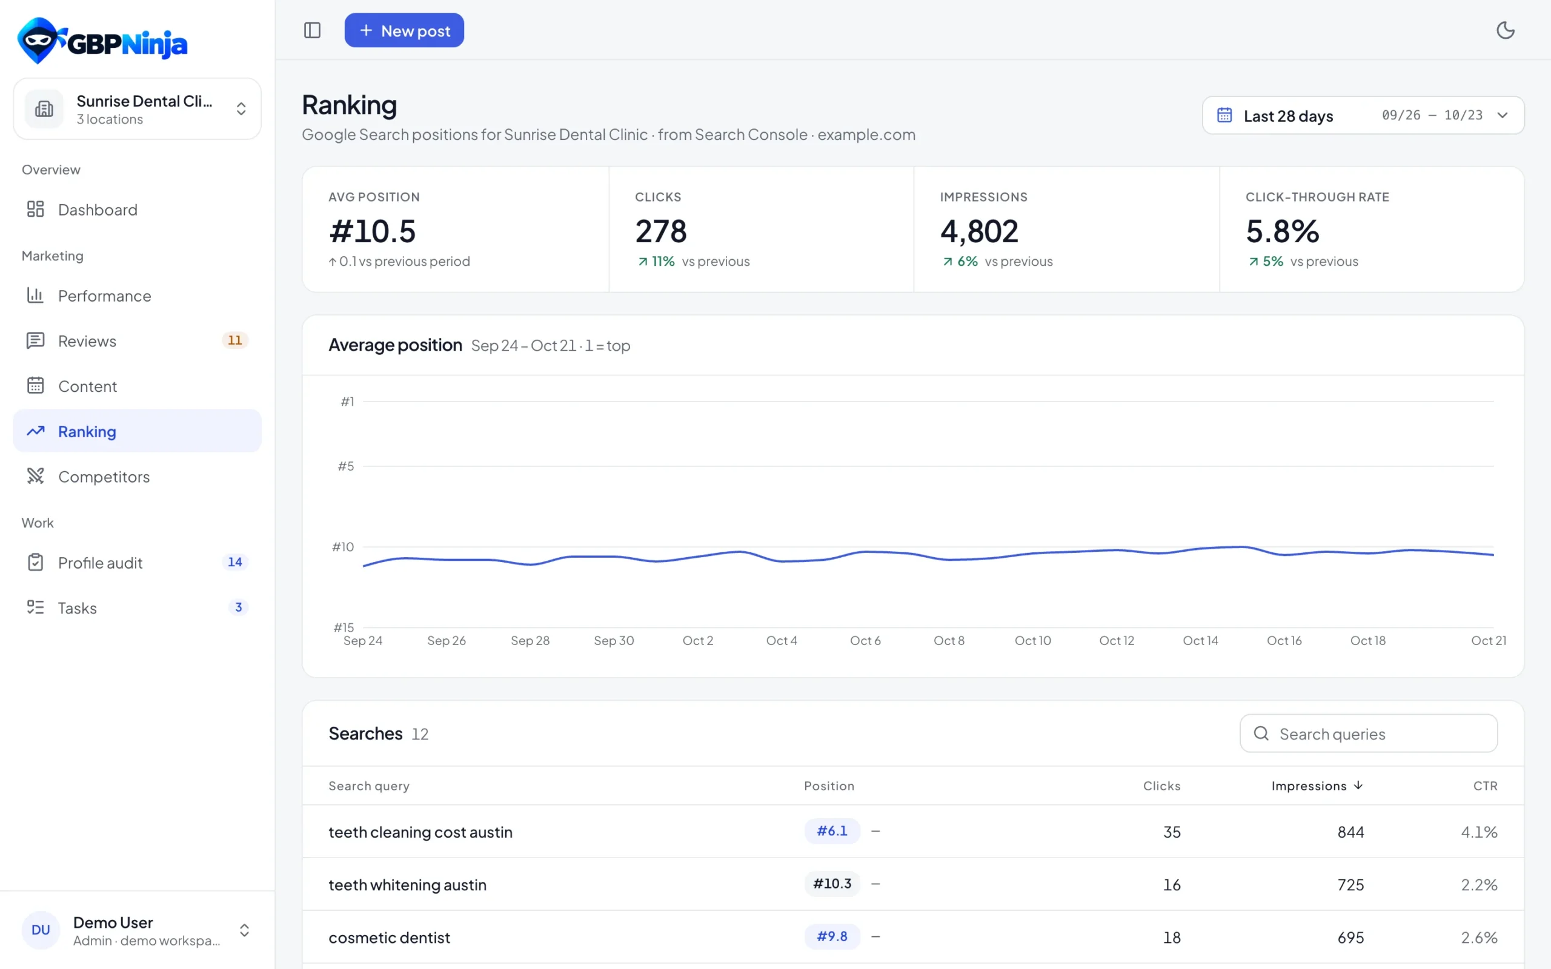Click the DU avatar
Viewport: 1551px width, 969px height.
click(41, 930)
